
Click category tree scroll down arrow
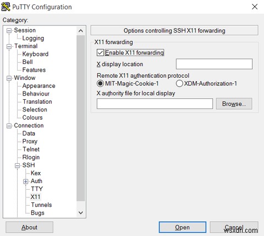point(81,213)
